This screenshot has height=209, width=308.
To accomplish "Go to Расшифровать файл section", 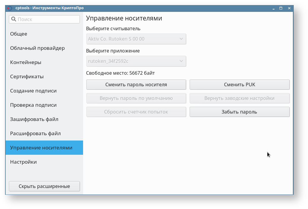I will tap(35, 133).
